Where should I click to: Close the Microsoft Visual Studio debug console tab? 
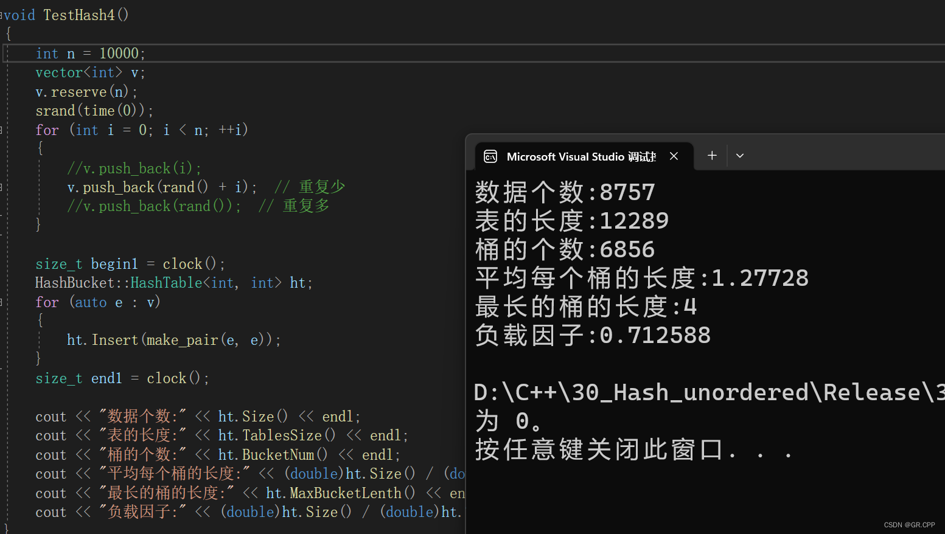pos(674,156)
